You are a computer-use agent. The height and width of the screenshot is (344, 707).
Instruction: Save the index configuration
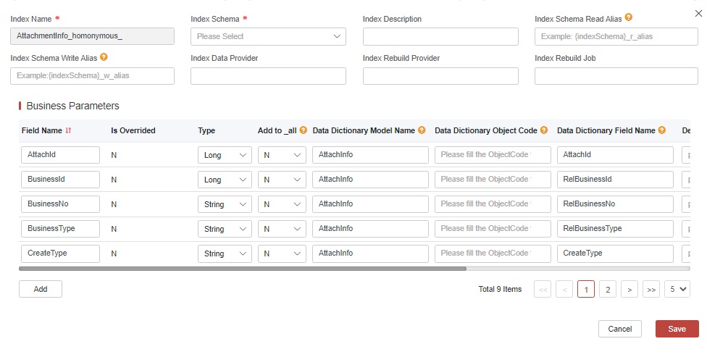tap(677, 329)
